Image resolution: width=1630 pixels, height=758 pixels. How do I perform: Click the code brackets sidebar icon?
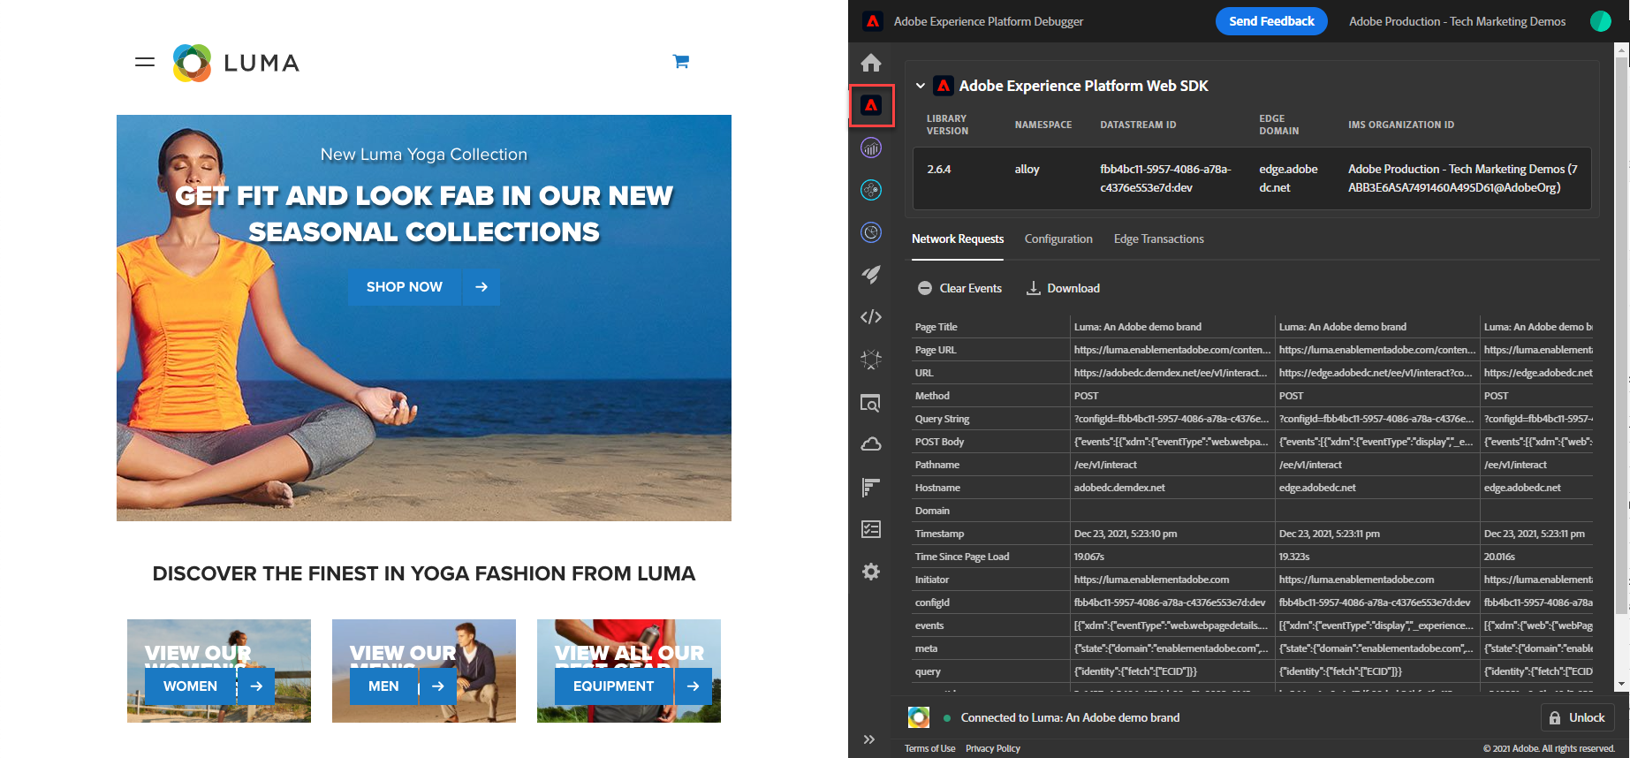tap(871, 317)
